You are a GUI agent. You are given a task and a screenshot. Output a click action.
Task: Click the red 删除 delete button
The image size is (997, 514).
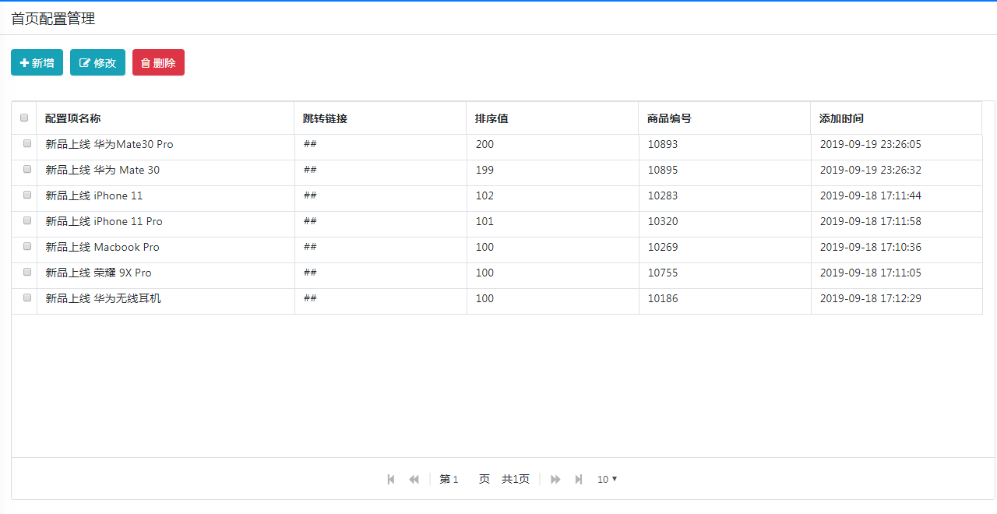[x=158, y=62]
